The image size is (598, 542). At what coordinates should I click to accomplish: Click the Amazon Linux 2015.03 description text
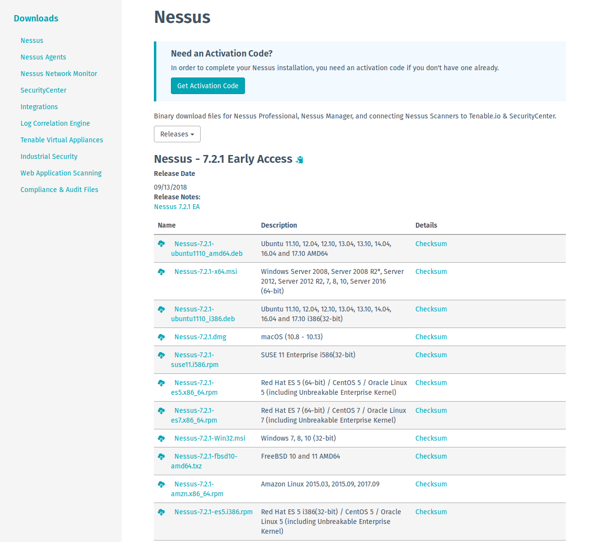pyautogui.click(x=320, y=484)
